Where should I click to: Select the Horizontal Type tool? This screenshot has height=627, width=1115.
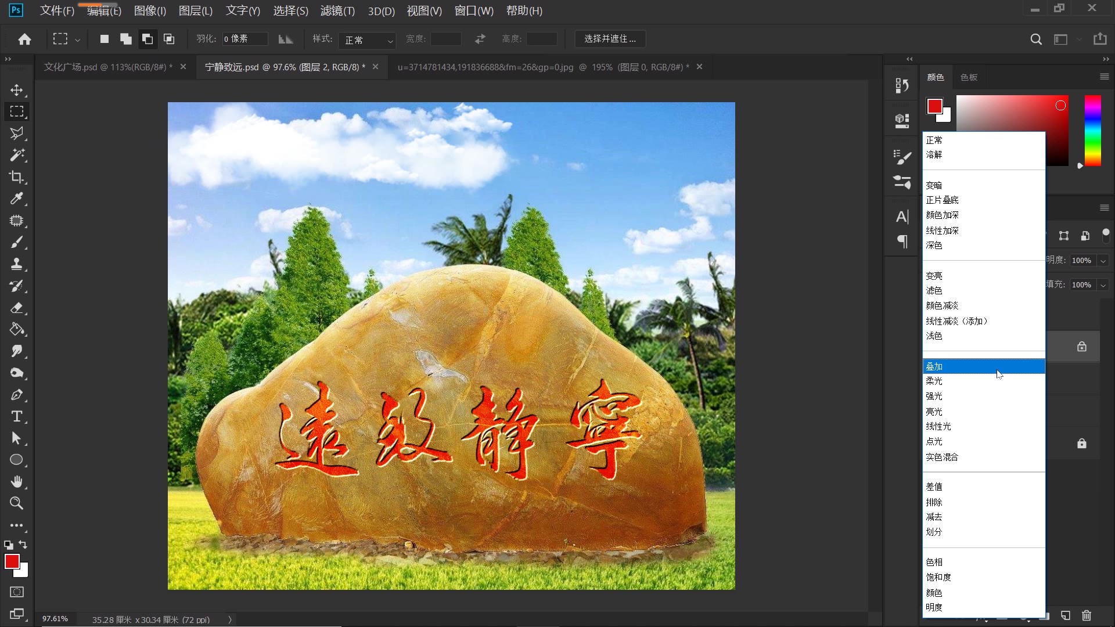pyautogui.click(x=17, y=416)
